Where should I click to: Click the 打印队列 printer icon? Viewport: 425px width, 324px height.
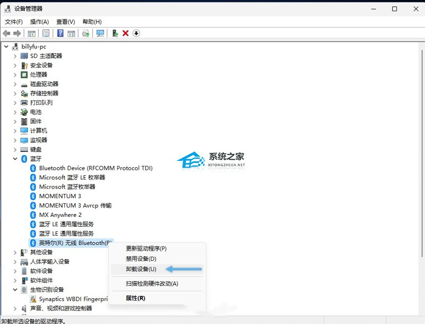click(x=24, y=103)
